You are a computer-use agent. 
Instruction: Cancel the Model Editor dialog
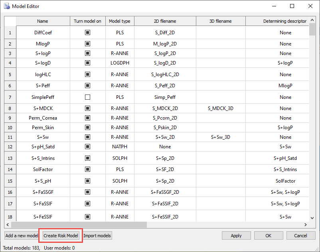(301, 236)
